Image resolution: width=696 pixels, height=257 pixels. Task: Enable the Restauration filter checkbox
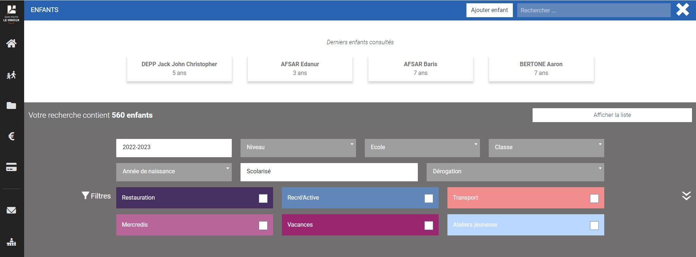(263, 198)
